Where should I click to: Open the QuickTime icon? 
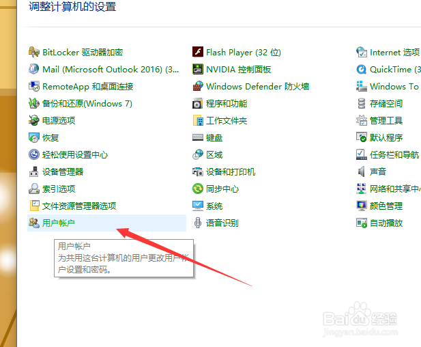pyautogui.click(x=362, y=69)
